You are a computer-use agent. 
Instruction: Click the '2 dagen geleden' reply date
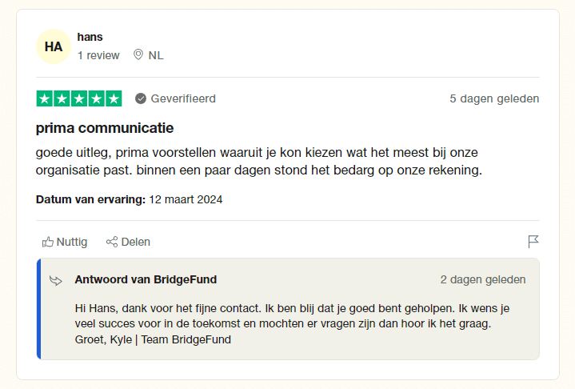pos(483,279)
